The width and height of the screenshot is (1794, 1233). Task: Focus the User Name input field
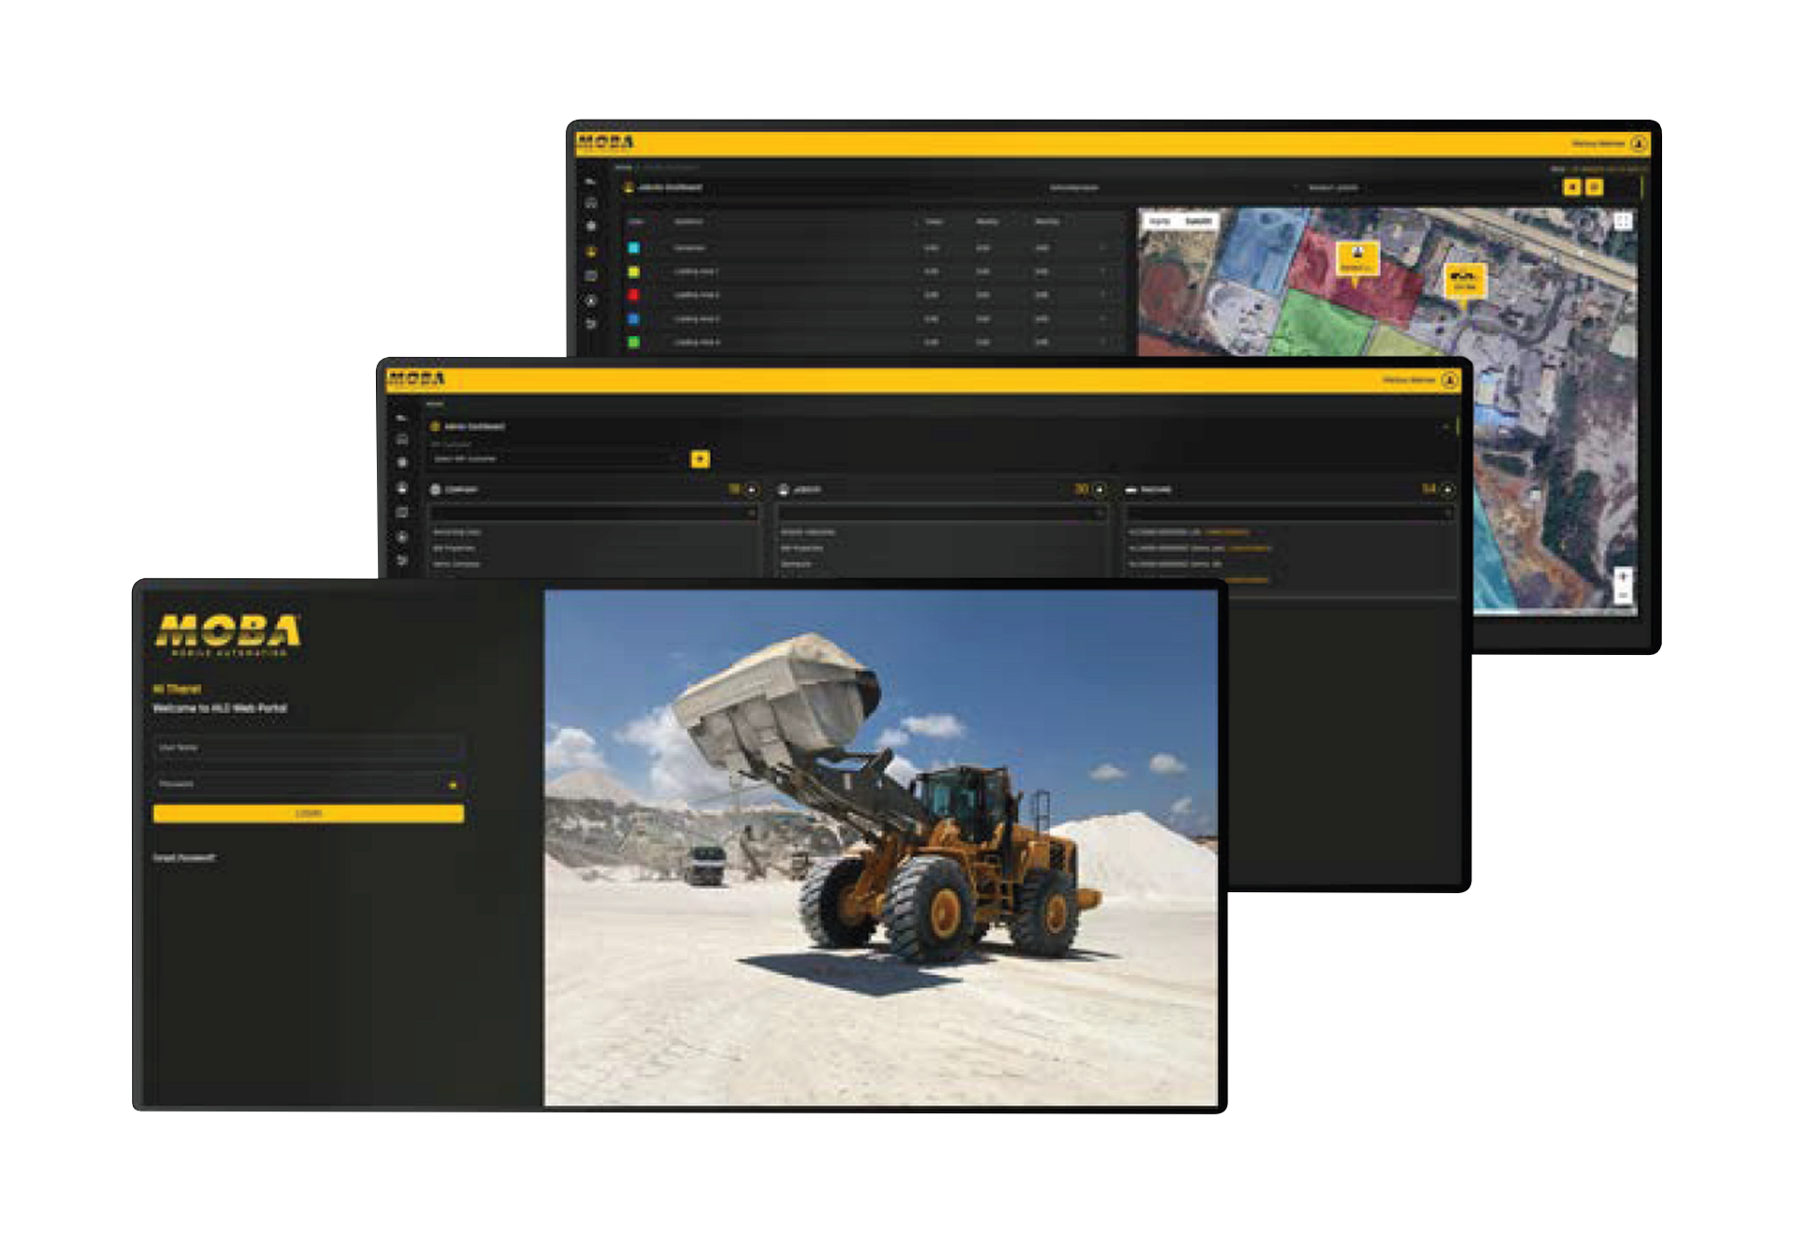point(308,748)
